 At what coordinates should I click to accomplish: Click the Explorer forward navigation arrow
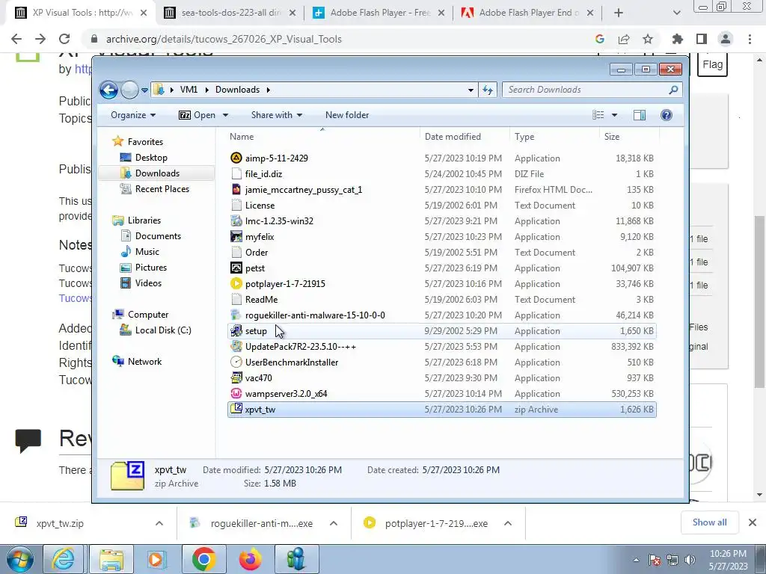(129, 90)
